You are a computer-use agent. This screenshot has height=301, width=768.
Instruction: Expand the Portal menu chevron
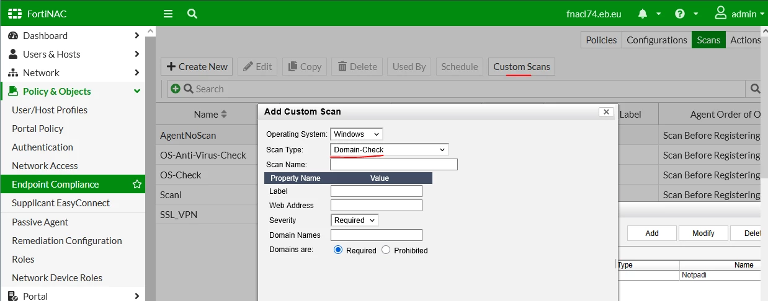(137, 296)
